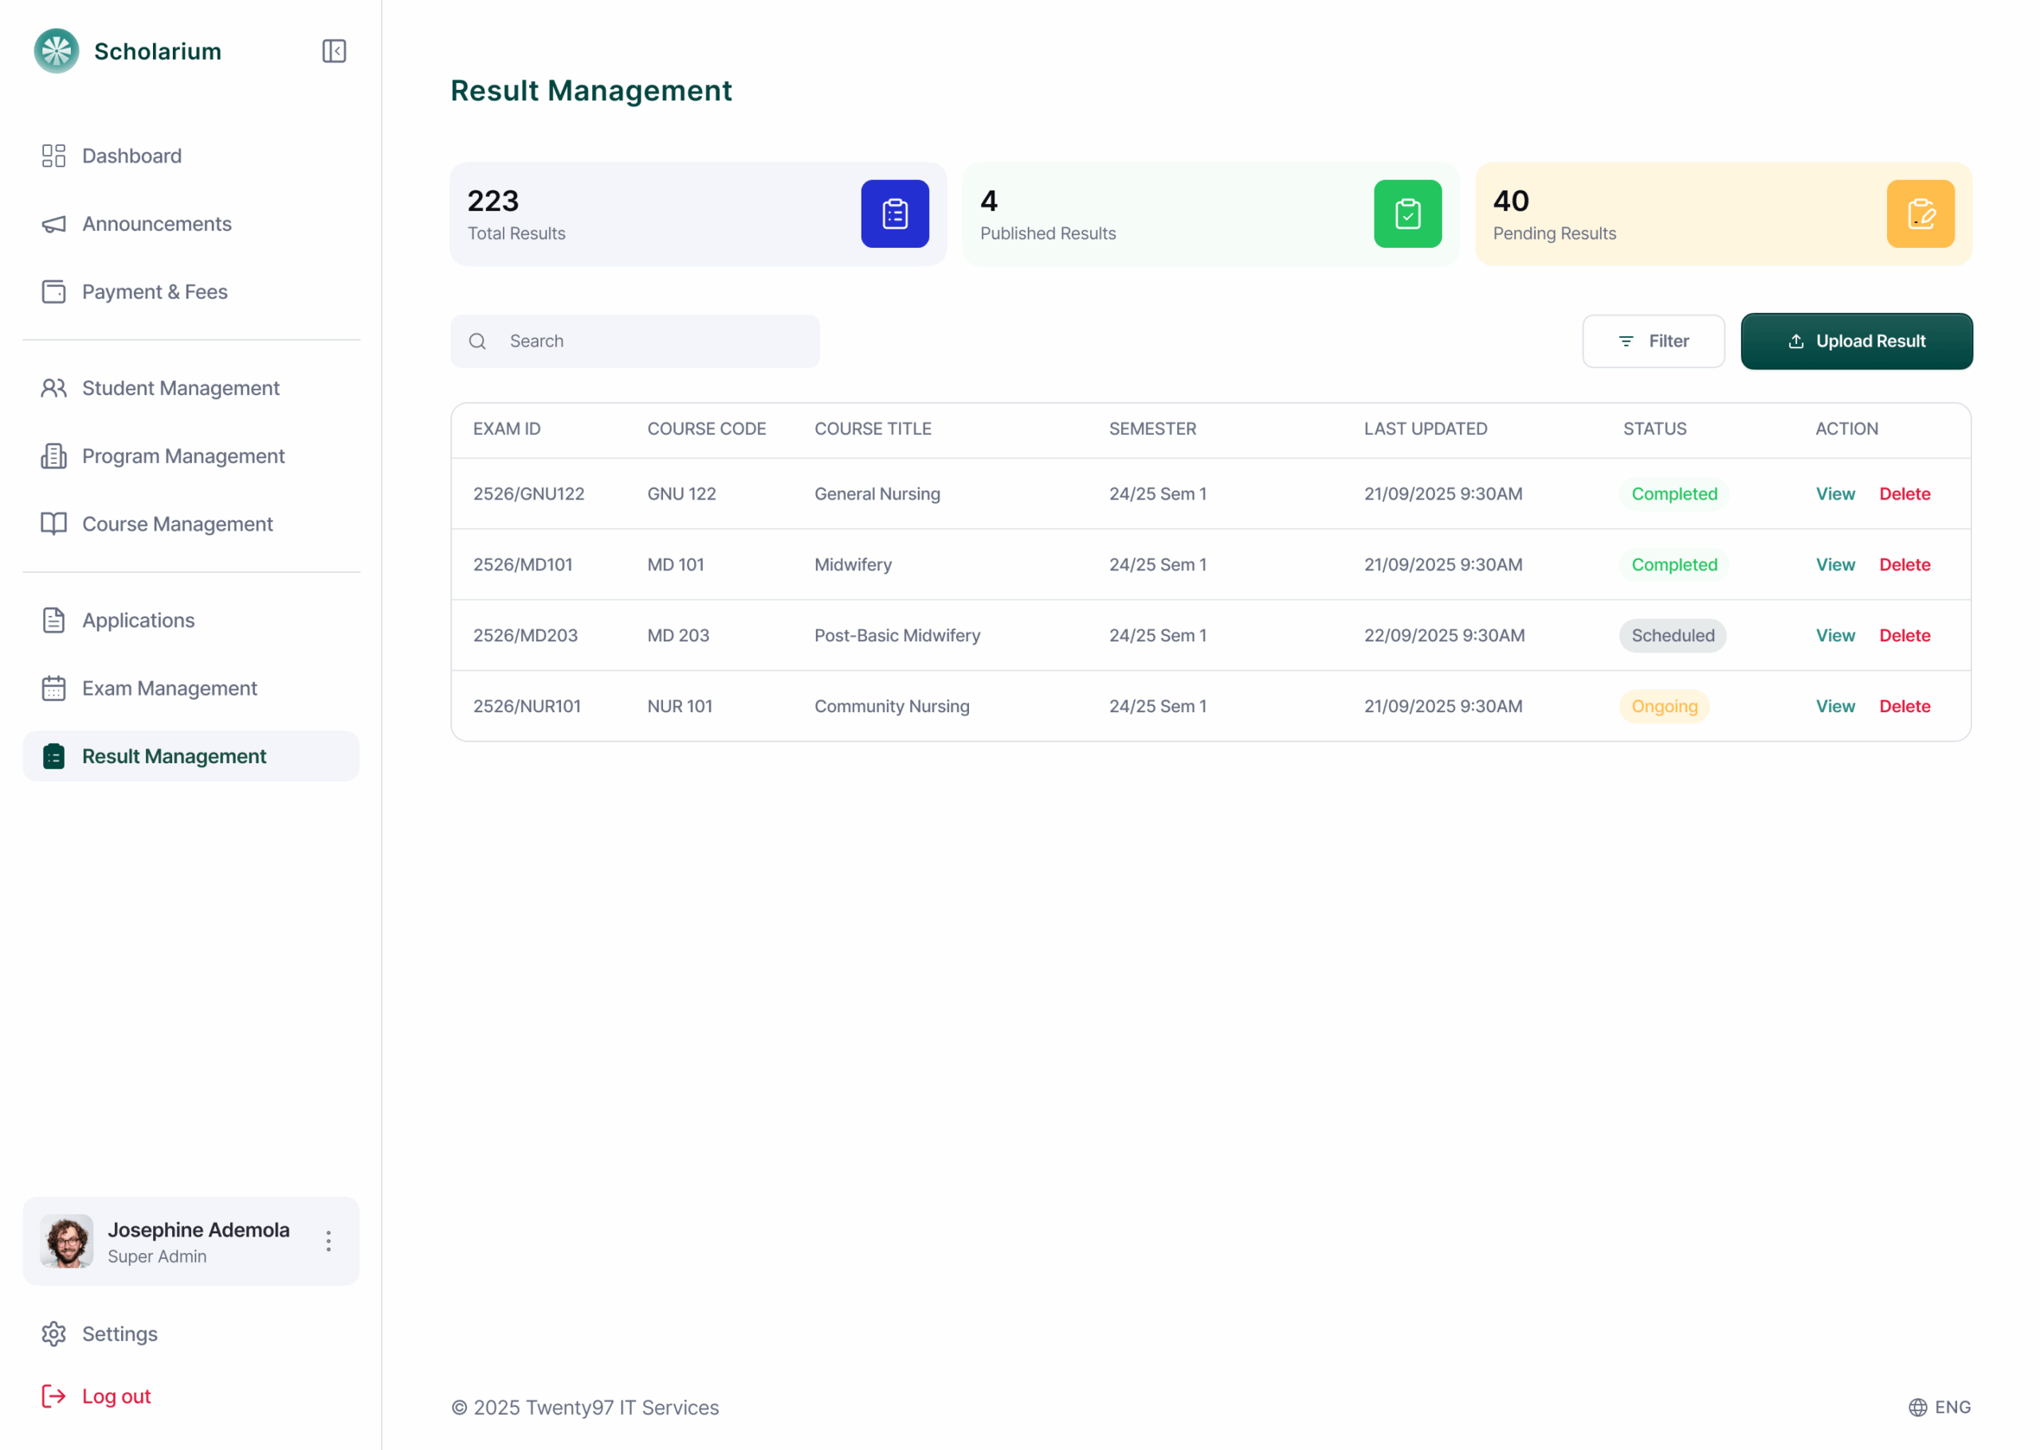The width and height of the screenshot is (2040, 1450).
Task: Click the Scheduled status badge
Action: (1672, 636)
